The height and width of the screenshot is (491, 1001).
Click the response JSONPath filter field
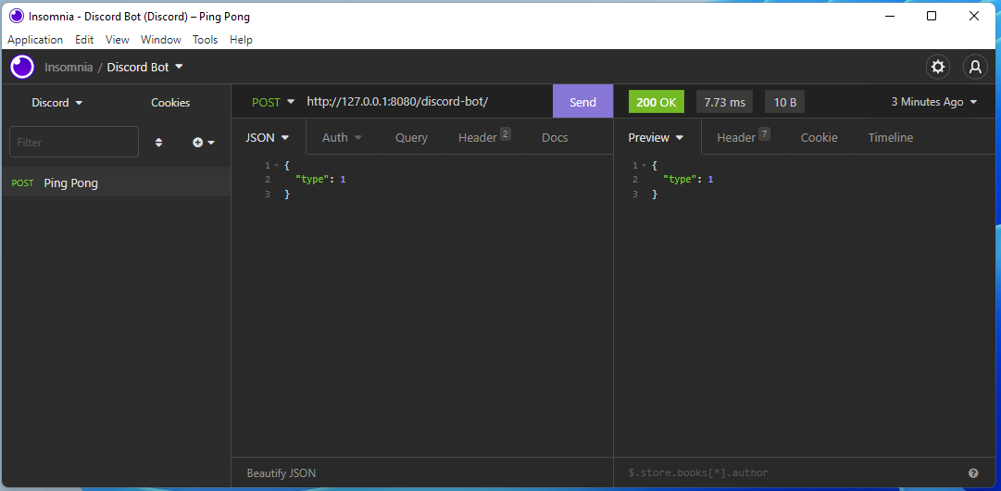[790, 473]
